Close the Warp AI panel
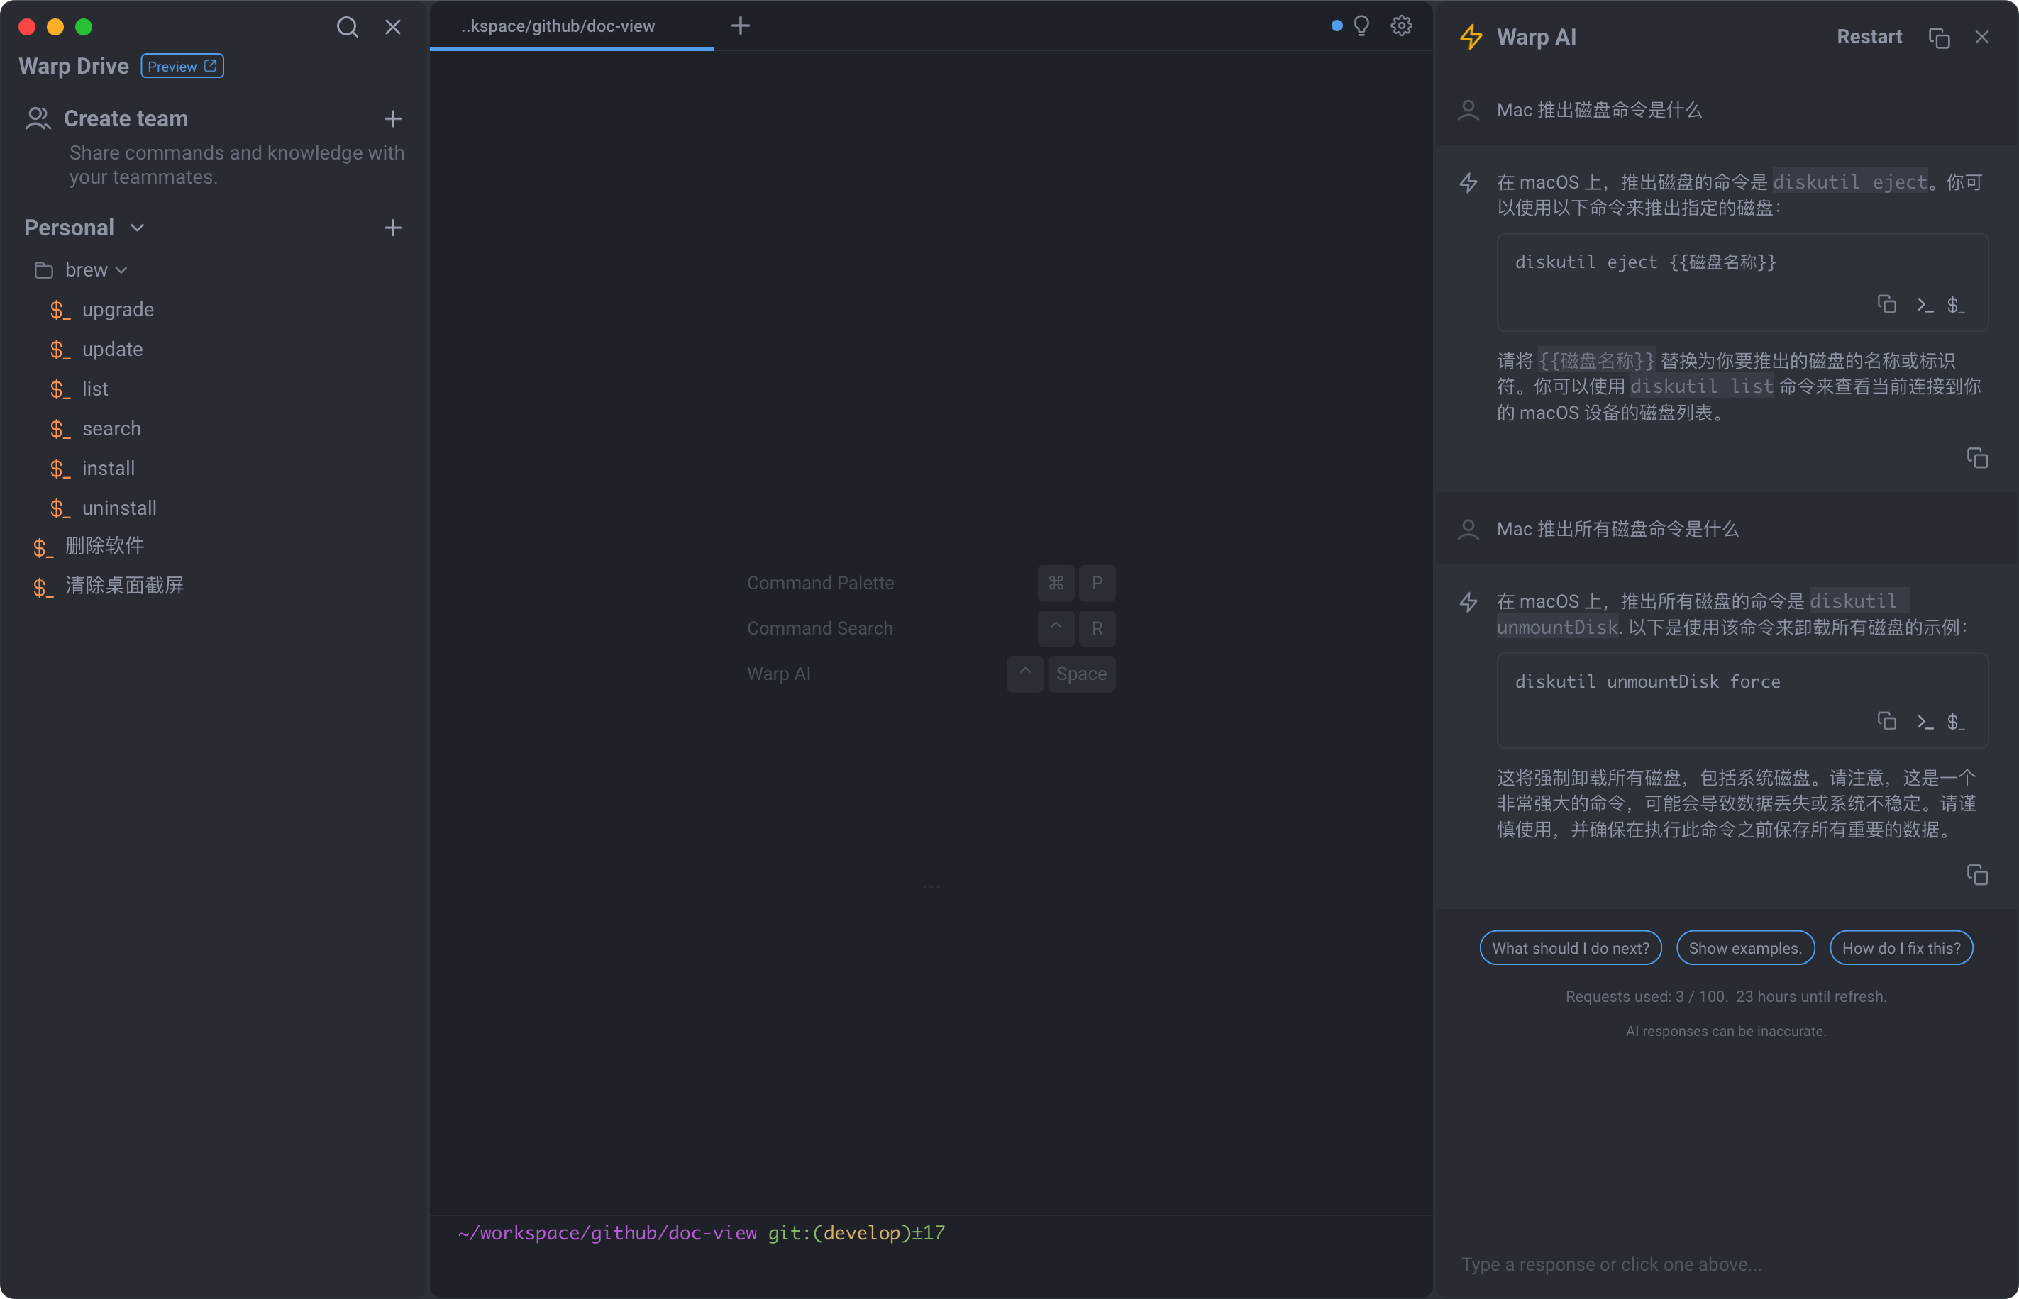The height and width of the screenshot is (1299, 2019). pos(1982,37)
